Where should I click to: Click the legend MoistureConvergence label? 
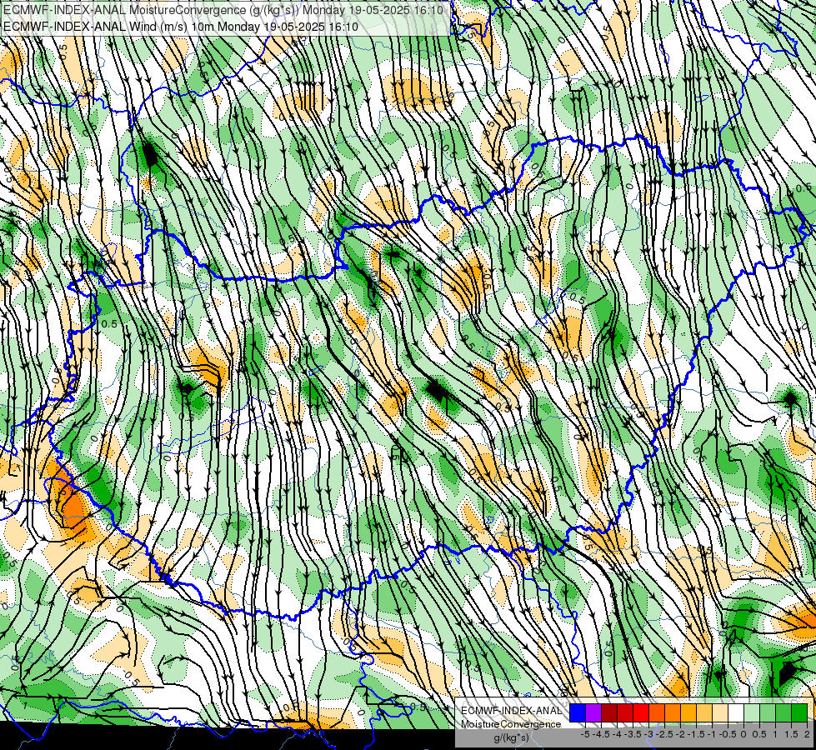[x=511, y=724]
